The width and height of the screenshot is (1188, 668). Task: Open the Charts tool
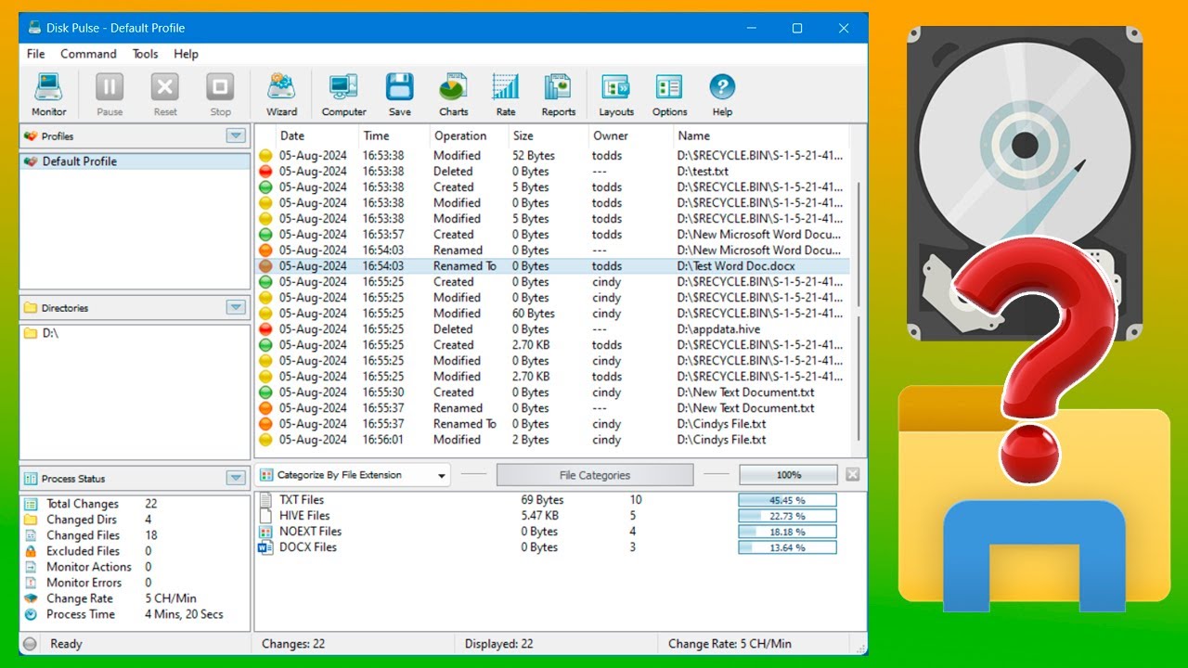pos(453,88)
